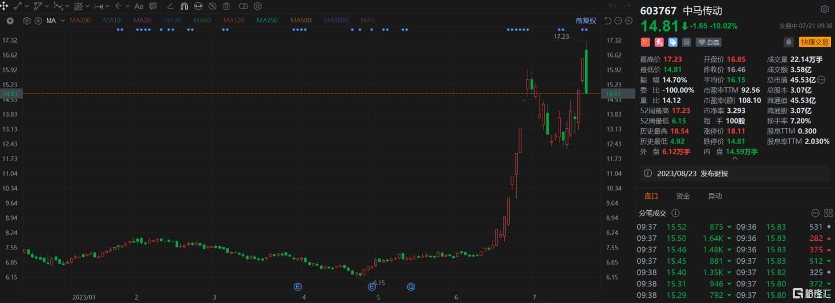Viewport: 835px width, 303px height.
Task: Toggle lock drawings icon
Action: [198, 6]
